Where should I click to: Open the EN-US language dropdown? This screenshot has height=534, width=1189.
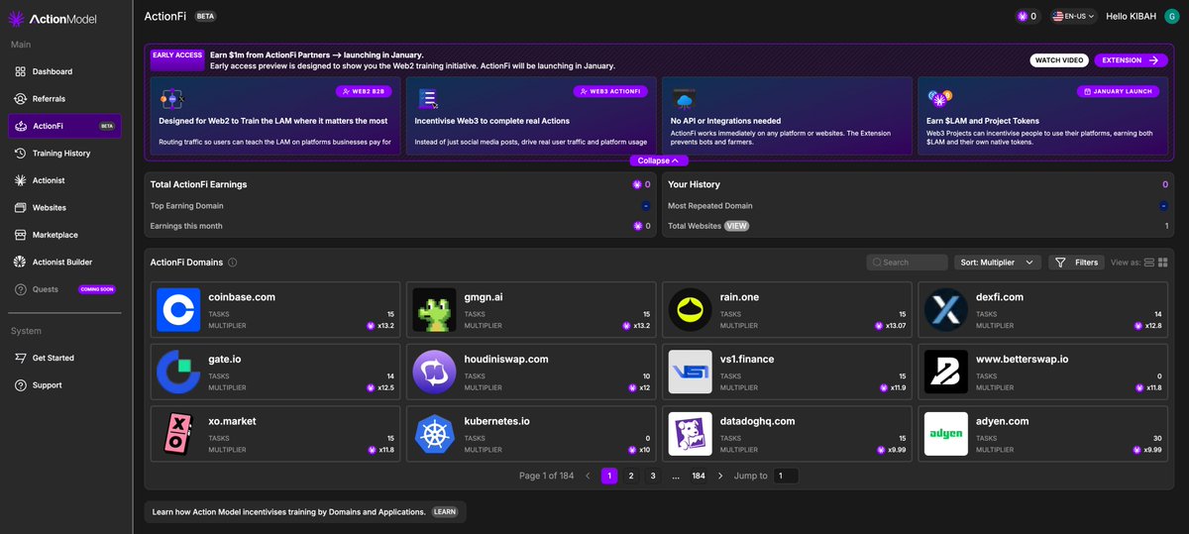point(1073,17)
